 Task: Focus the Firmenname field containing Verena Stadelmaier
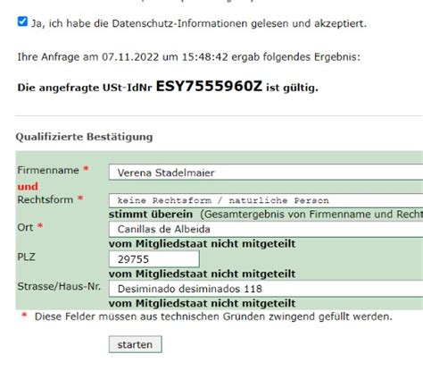click(266, 173)
